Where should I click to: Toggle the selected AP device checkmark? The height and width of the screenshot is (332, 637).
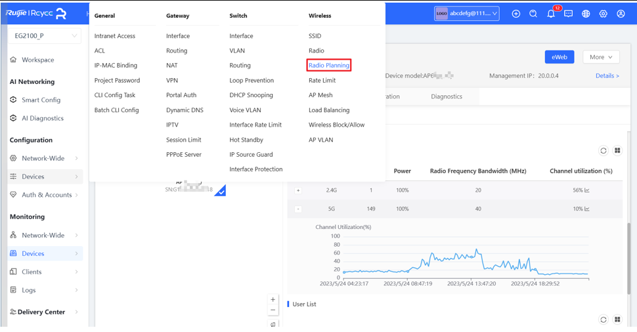coord(220,191)
